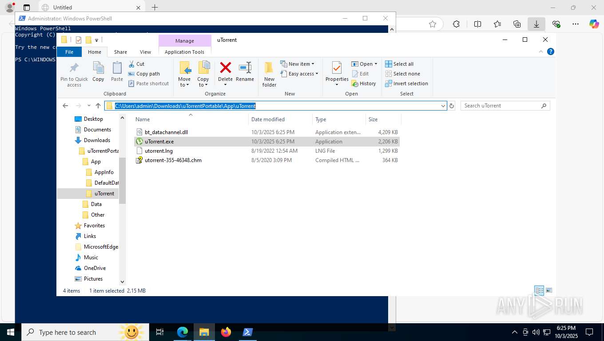Select the utorrent.lng file
Screen dimensions: 604x341
(x=266, y=151)
